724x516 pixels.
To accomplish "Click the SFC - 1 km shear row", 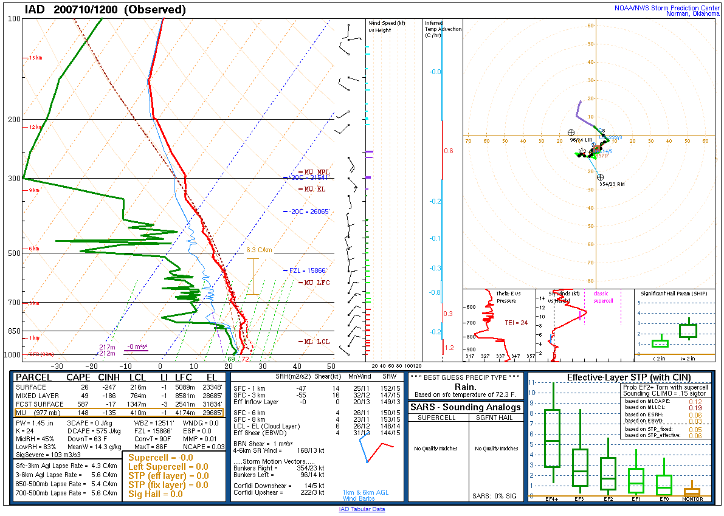I will coord(316,388).
